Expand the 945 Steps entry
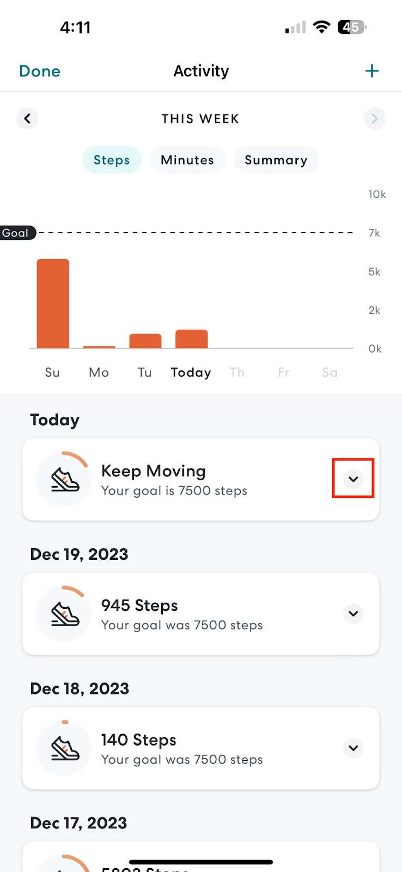The height and width of the screenshot is (872, 402). coord(353,614)
